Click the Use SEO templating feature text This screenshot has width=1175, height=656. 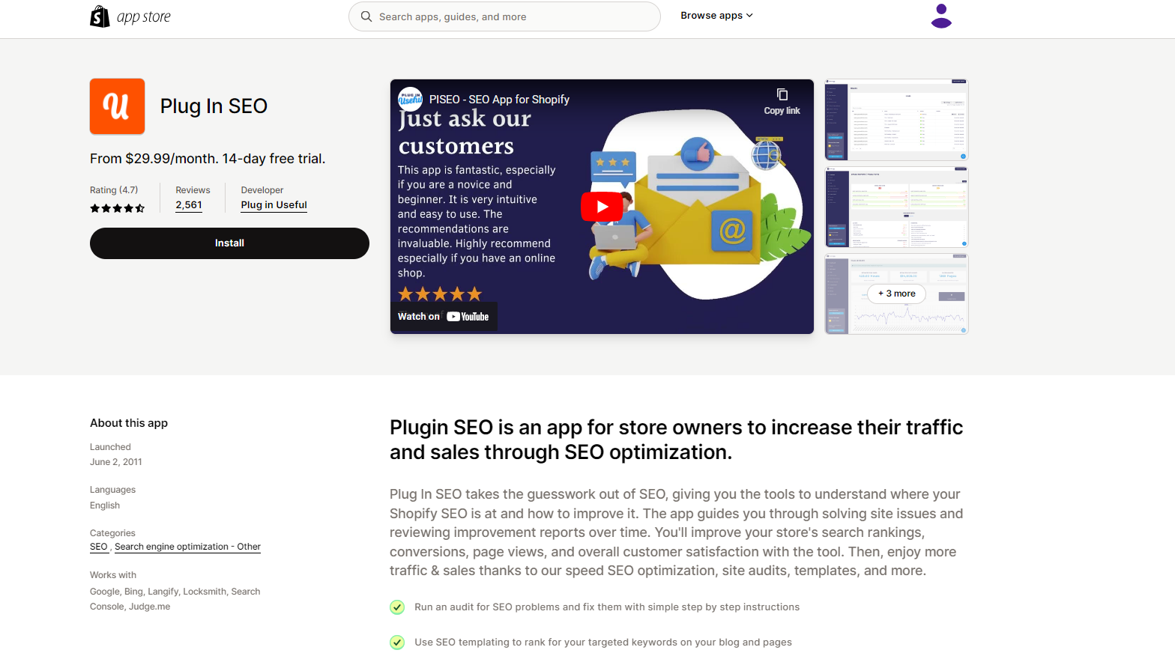(x=603, y=643)
